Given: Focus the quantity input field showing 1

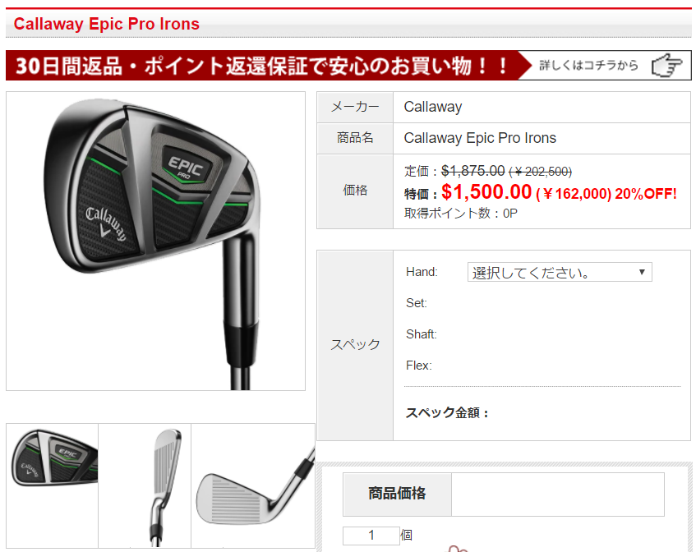Looking at the screenshot, I should coord(371,536).
